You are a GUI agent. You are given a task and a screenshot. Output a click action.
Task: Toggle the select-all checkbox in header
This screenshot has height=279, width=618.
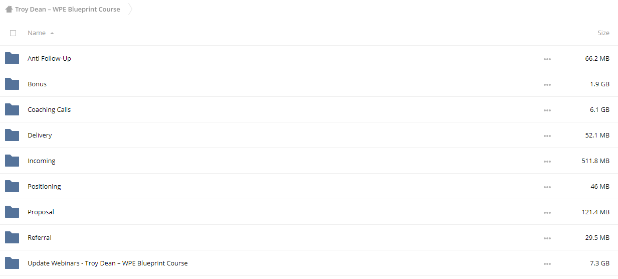pyautogui.click(x=13, y=33)
